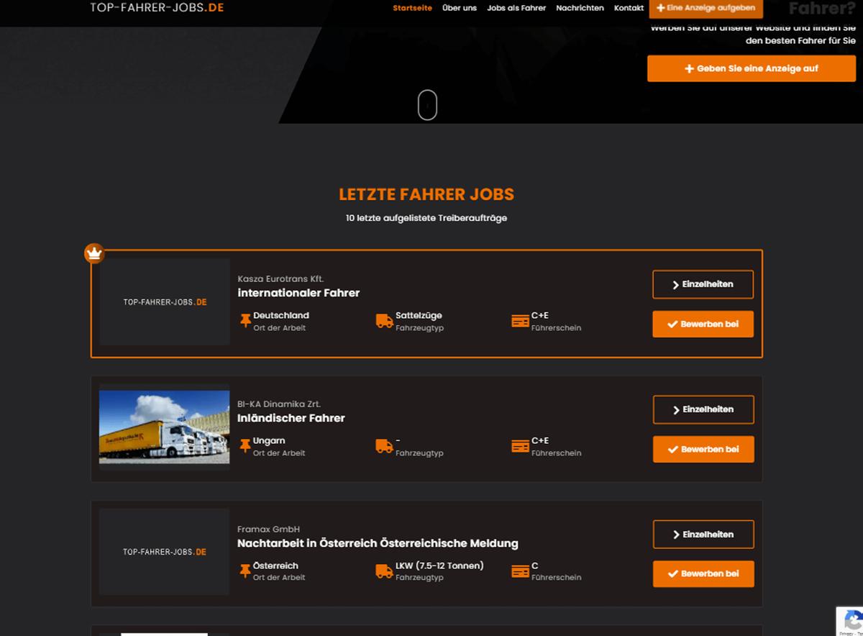Click the Deutschland work location text
This screenshot has height=636, width=863.
tap(281, 315)
